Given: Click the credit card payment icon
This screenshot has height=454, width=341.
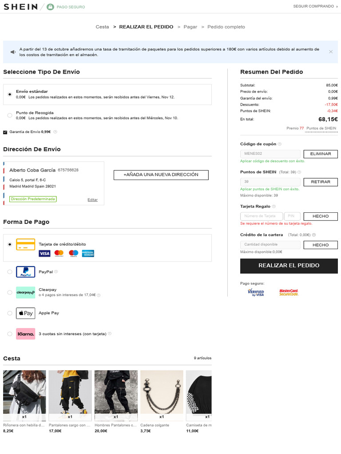Looking at the screenshot, I should [25, 244].
